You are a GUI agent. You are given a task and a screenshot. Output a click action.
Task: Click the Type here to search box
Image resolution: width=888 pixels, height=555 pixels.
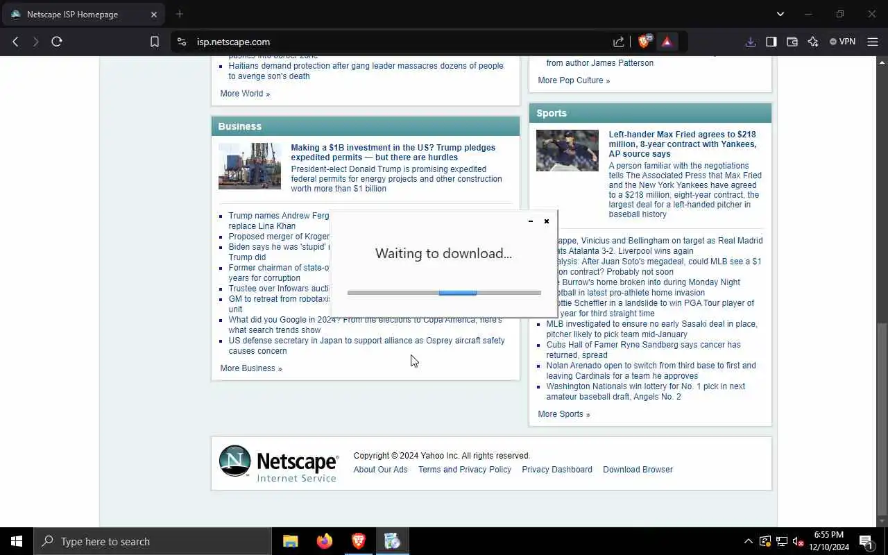coord(153,541)
